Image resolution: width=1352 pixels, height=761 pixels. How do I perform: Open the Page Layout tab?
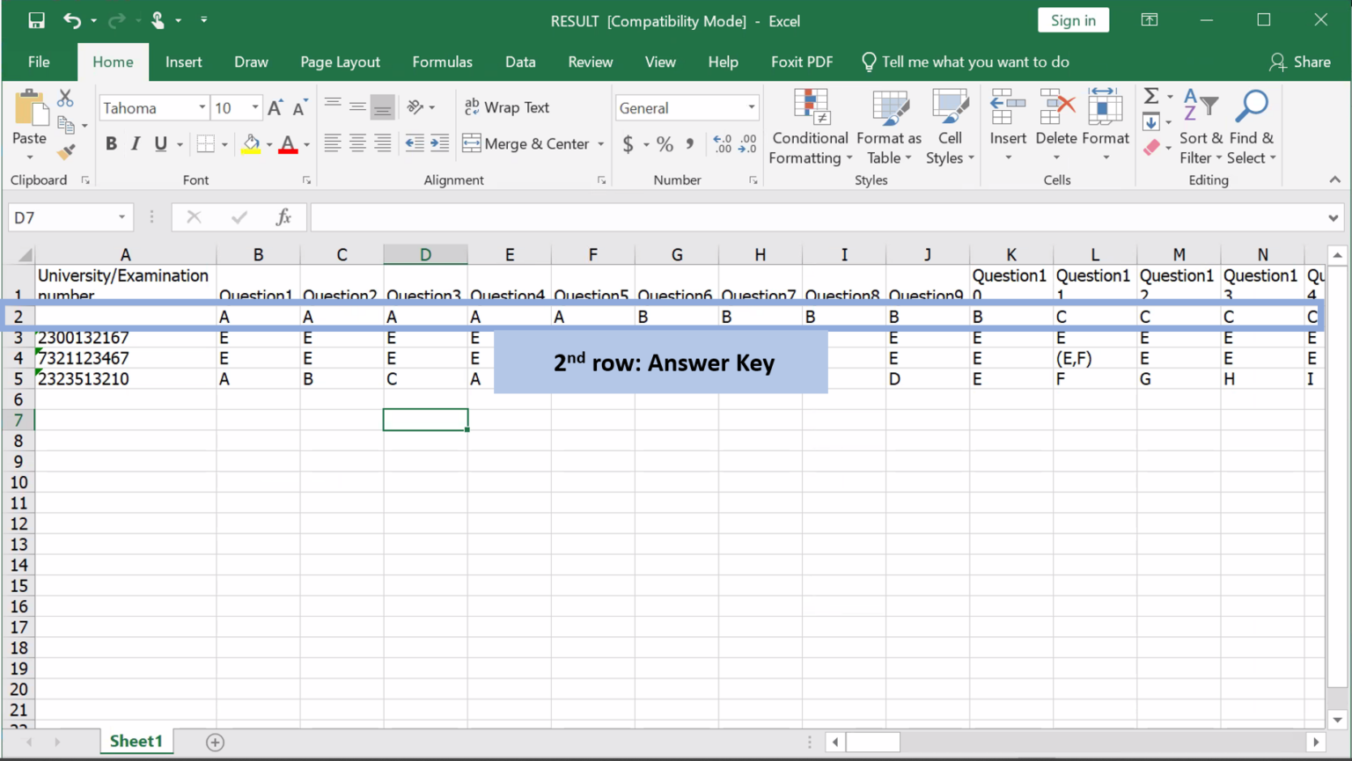pyautogui.click(x=340, y=62)
